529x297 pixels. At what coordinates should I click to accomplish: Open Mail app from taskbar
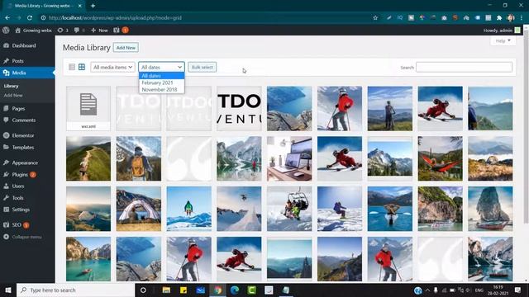pos(200,290)
